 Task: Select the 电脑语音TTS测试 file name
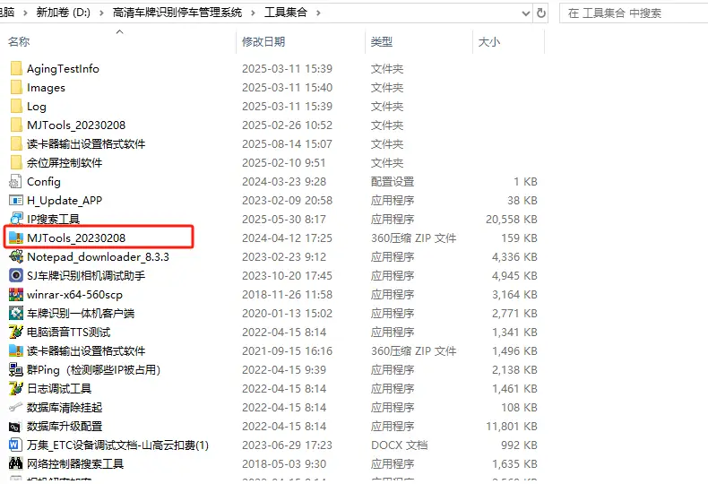(69, 333)
